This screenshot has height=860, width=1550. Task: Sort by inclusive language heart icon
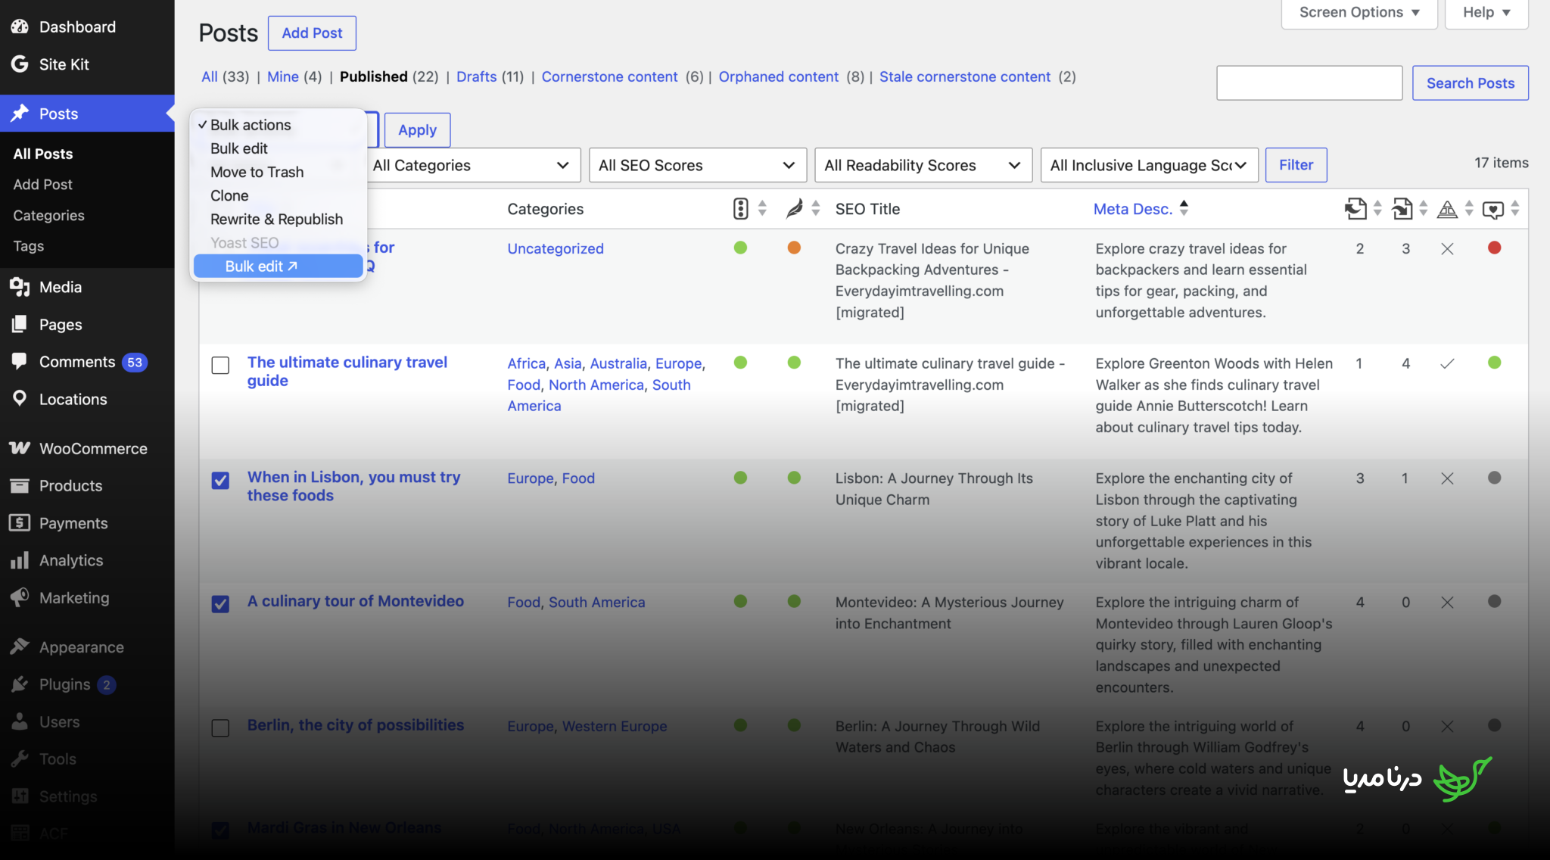[1493, 210]
